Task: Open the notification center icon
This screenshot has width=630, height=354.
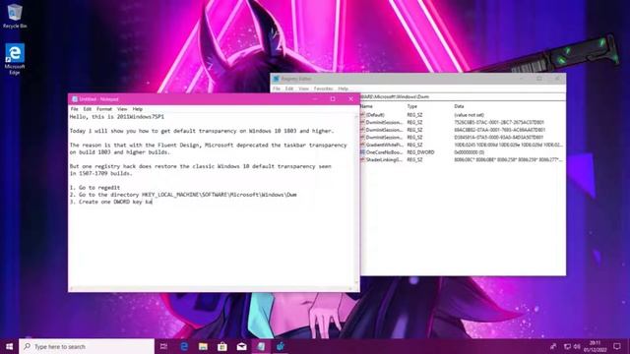Action: tap(617, 346)
